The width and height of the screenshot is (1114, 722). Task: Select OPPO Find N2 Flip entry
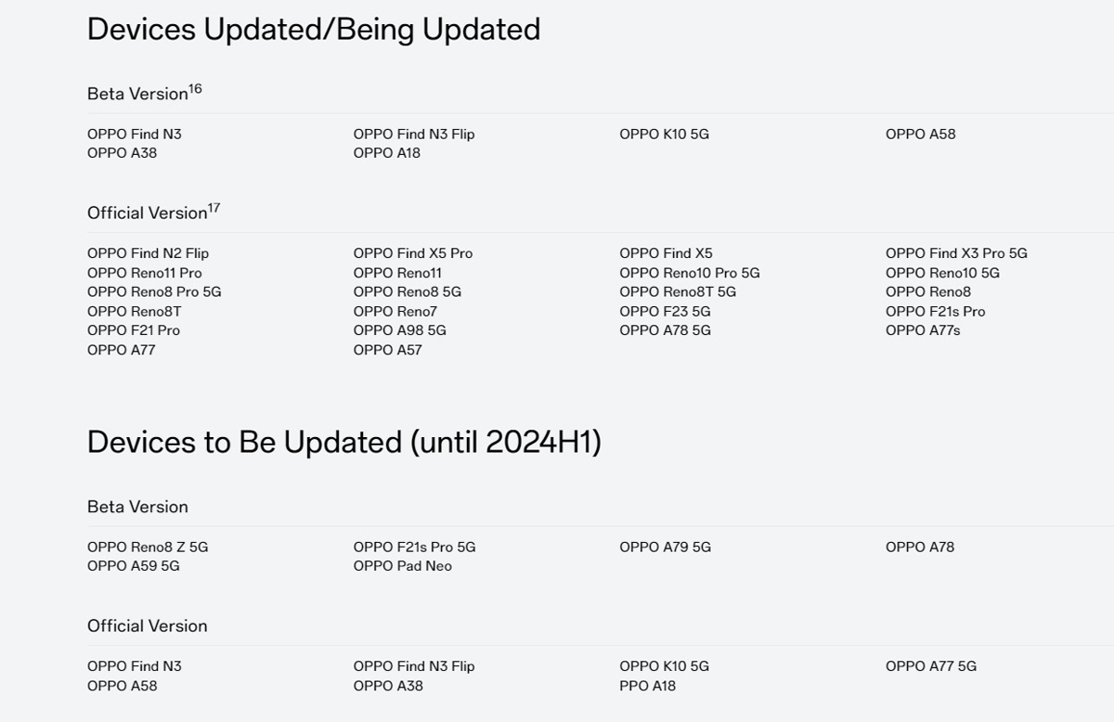(148, 253)
